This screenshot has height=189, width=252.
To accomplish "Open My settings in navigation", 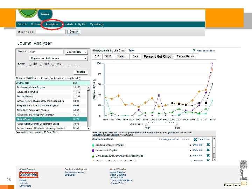I will (x=97, y=24).
